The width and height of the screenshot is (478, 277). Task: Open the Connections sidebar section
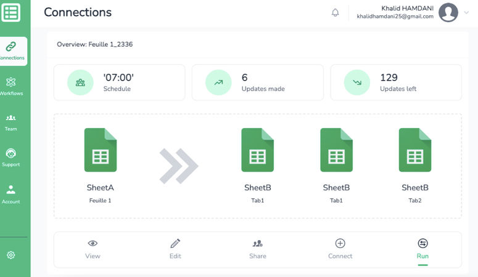point(11,51)
